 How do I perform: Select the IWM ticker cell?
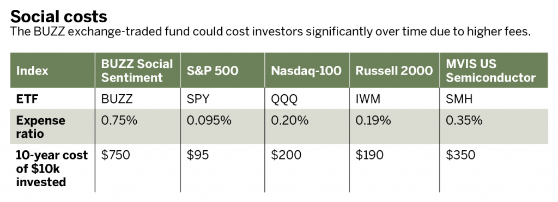coord(368,99)
